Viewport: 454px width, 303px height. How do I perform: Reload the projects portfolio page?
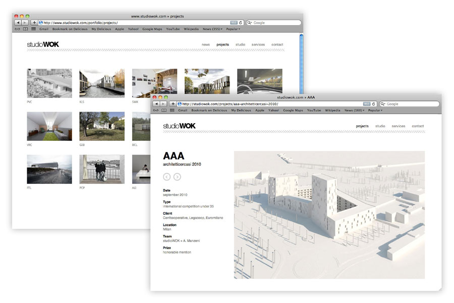pos(241,23)
